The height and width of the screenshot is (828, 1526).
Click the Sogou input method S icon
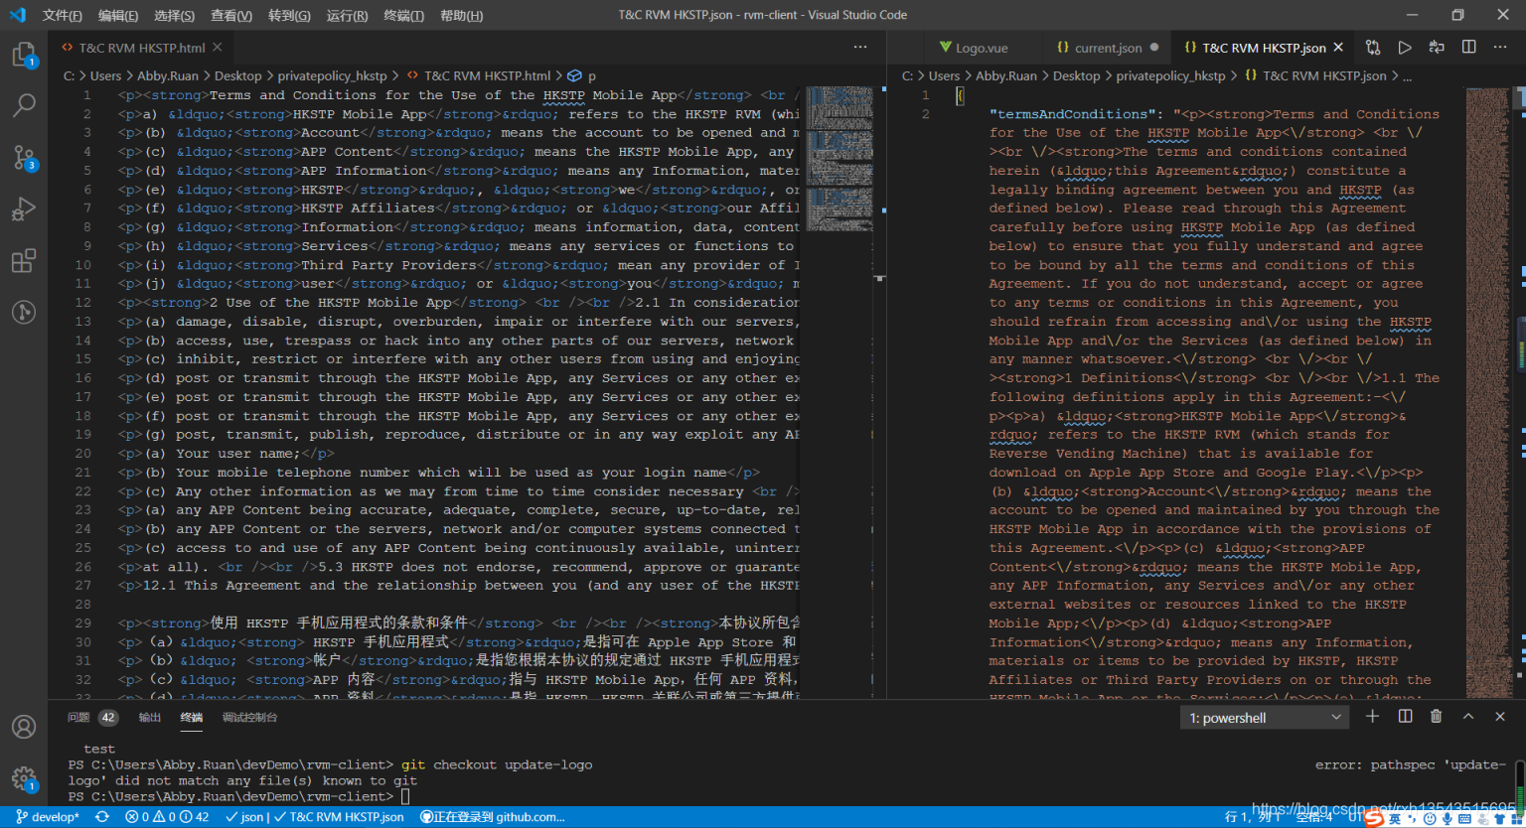[1374, 818]
